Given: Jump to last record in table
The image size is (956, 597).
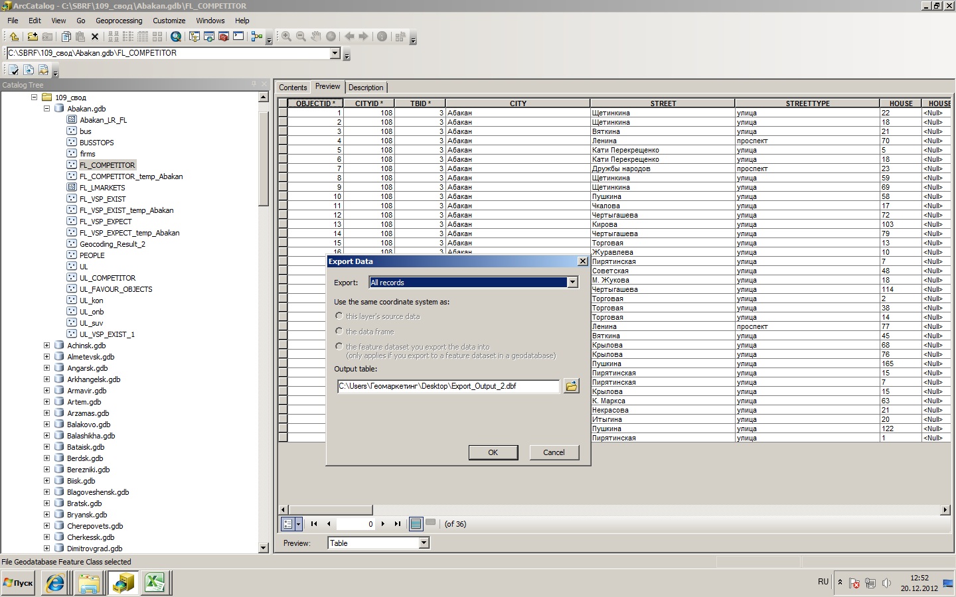Looking at the screenshot, I should [x=398, y=524].
